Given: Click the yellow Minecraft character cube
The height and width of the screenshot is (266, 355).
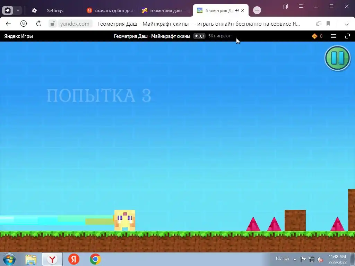Looking at the screenshot, I should [125, 220].
